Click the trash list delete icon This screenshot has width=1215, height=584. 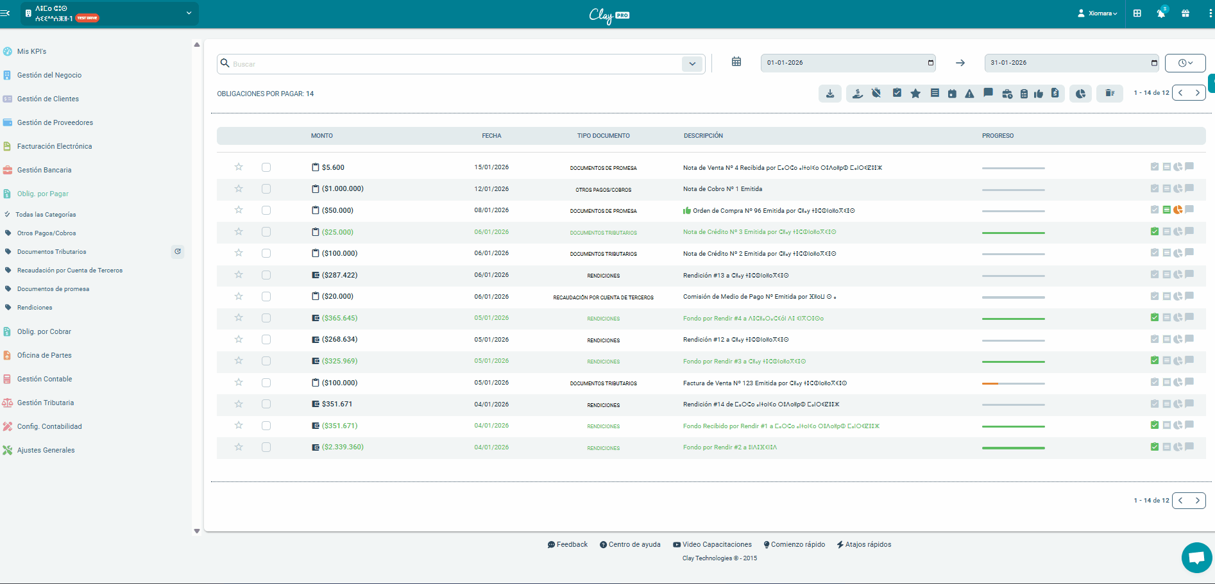1110,94
